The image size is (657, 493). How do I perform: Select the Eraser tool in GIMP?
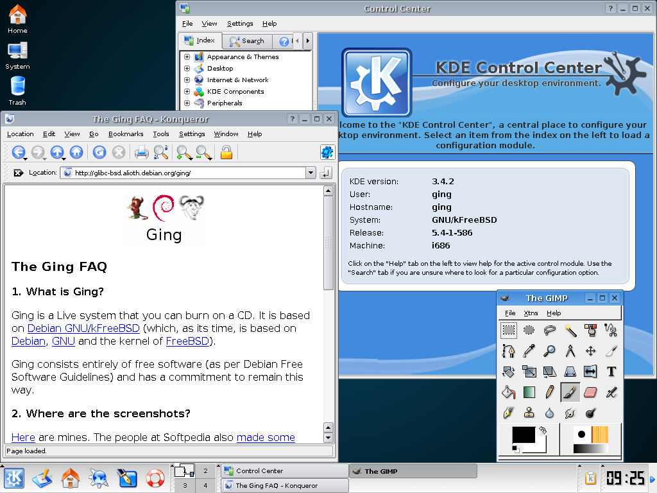tap(591, 392)
